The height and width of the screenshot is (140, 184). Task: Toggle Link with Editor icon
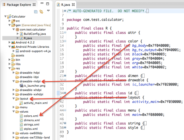pyautogui.click(x=41, y=12)
